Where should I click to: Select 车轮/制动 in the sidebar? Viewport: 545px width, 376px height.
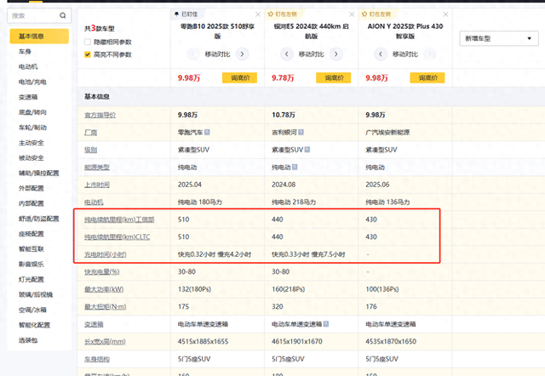click(32, 128)
